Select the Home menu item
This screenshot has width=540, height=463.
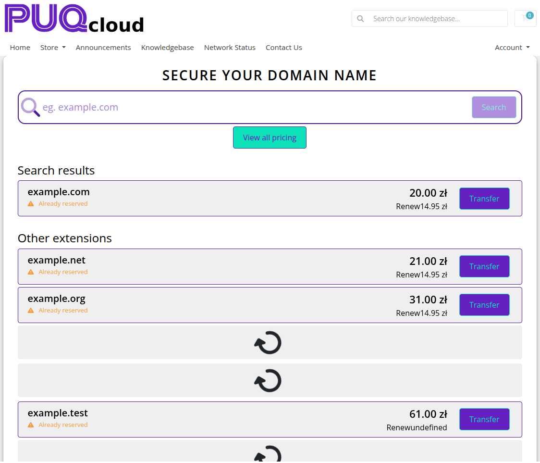(20, 47)
